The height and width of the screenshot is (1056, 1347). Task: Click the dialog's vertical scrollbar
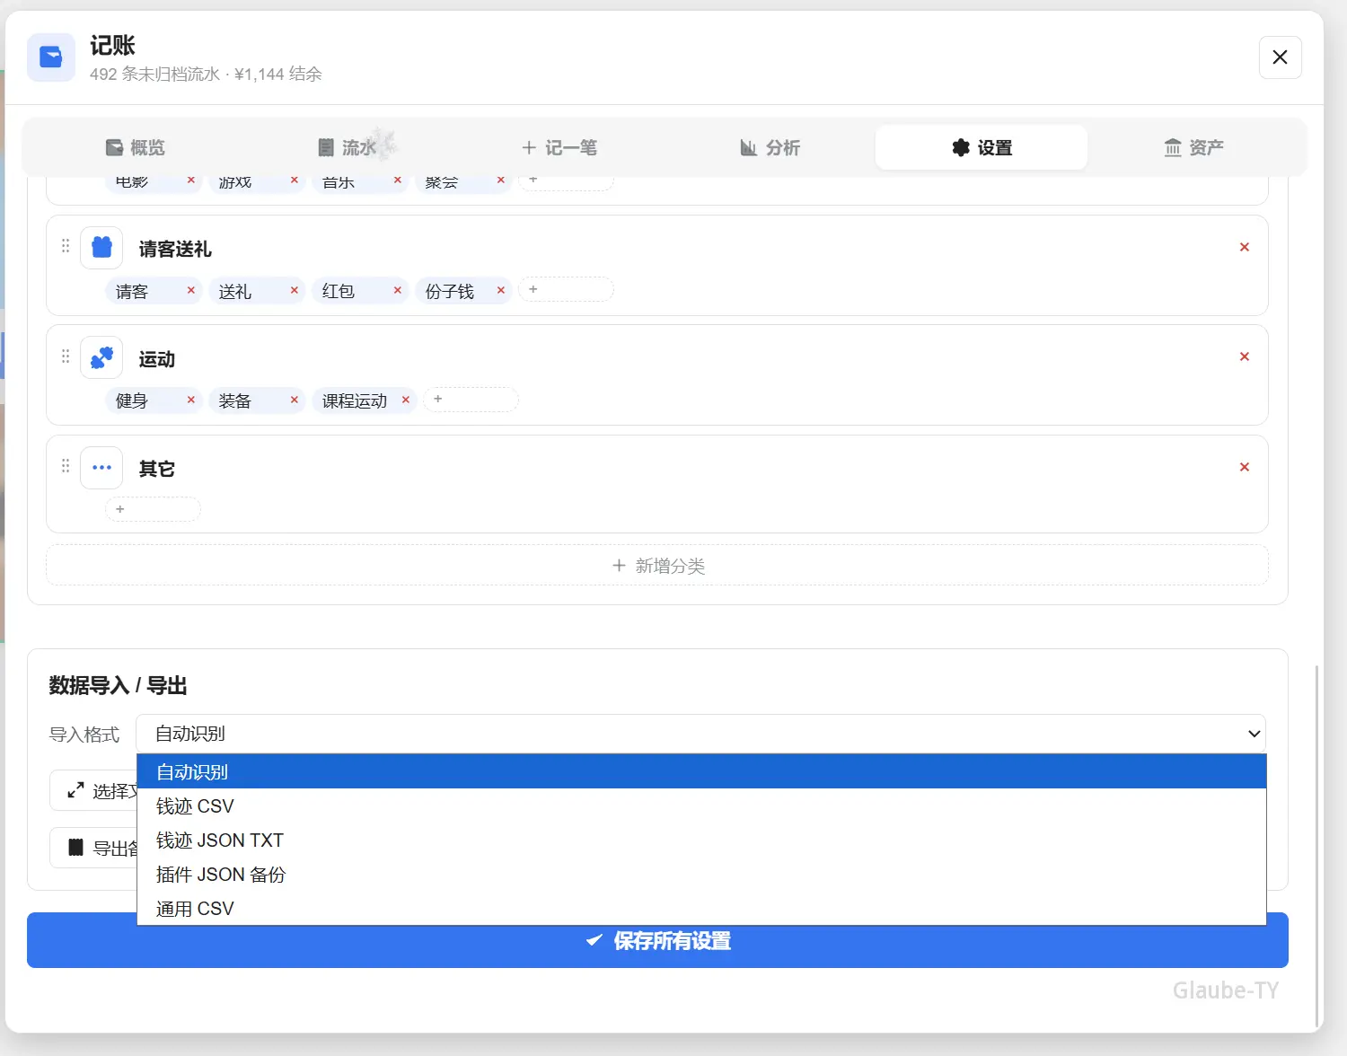click(1316, 844)
